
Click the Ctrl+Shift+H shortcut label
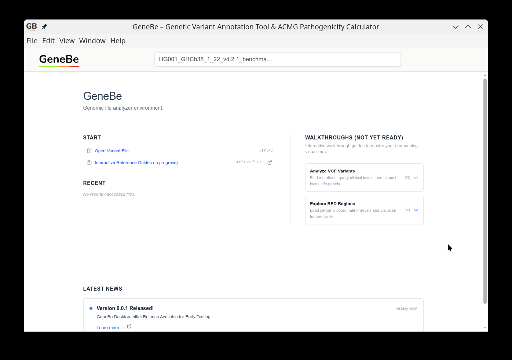click(248, 162)
